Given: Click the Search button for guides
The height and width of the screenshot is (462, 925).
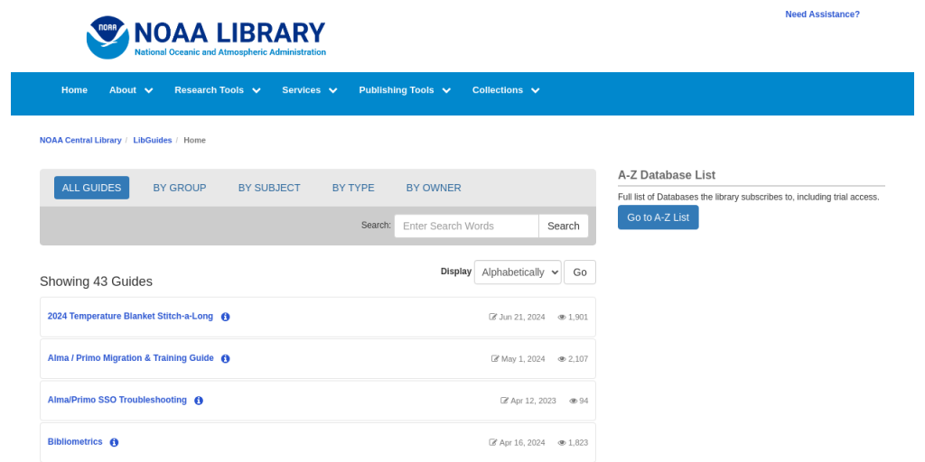Looking at the screenshot, I should 563,226.
